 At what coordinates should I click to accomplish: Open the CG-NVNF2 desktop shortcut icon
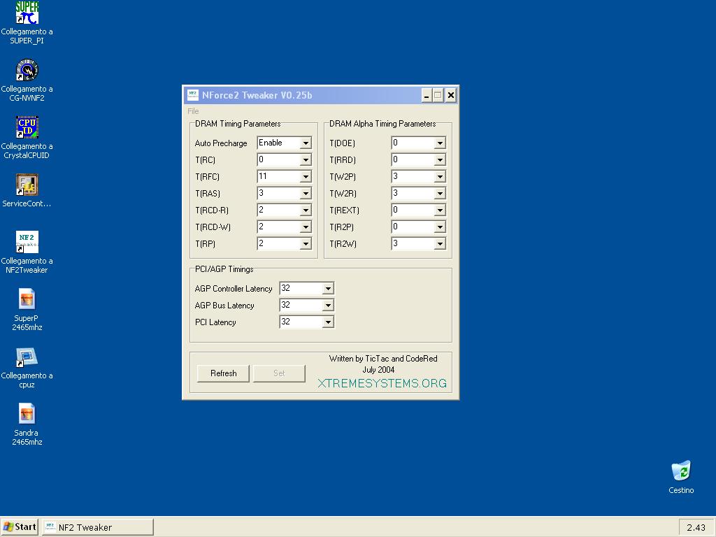[27, 70]
